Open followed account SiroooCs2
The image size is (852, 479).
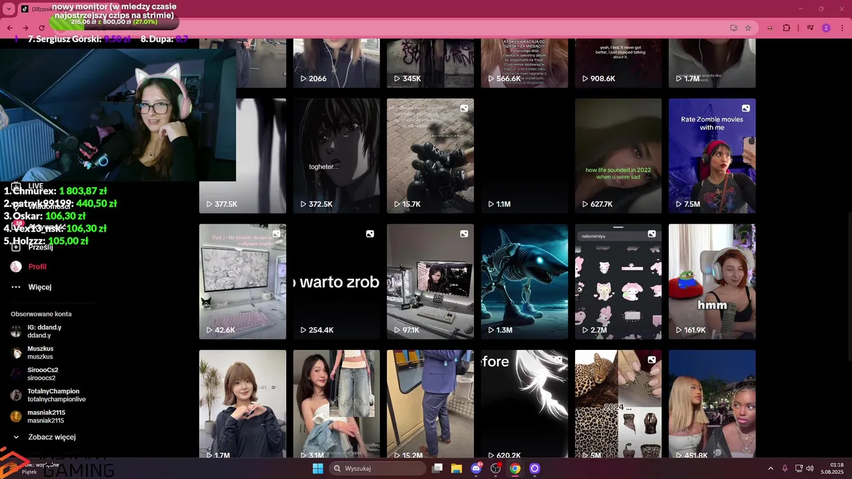click(x=35, y=374)
